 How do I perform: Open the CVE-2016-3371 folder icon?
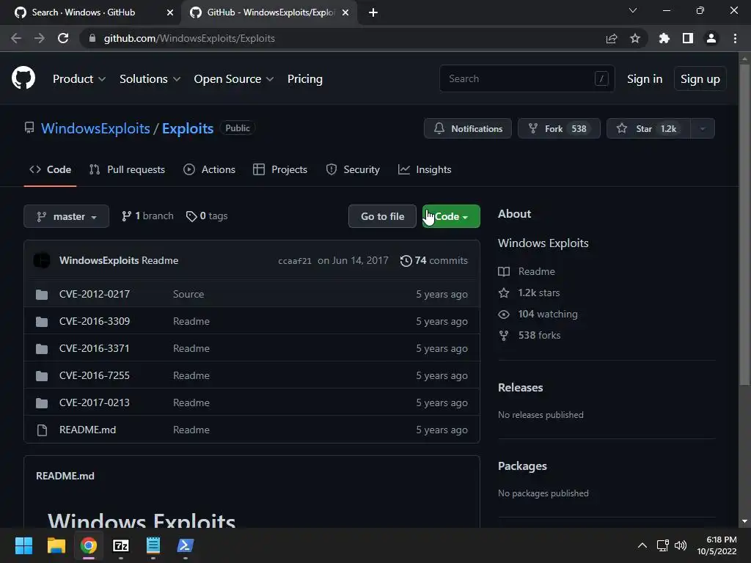point(42,349)
